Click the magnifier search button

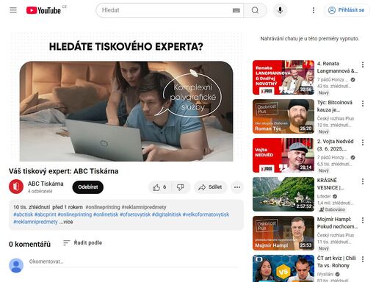click(x=255, y=10)
